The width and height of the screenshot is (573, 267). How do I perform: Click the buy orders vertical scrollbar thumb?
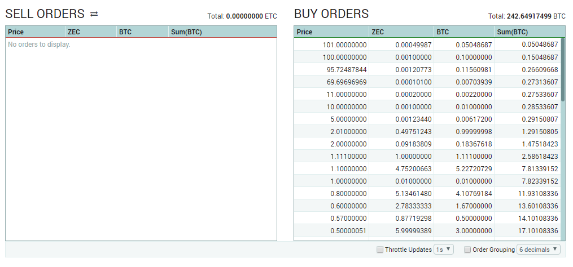[x=563, y=69]
